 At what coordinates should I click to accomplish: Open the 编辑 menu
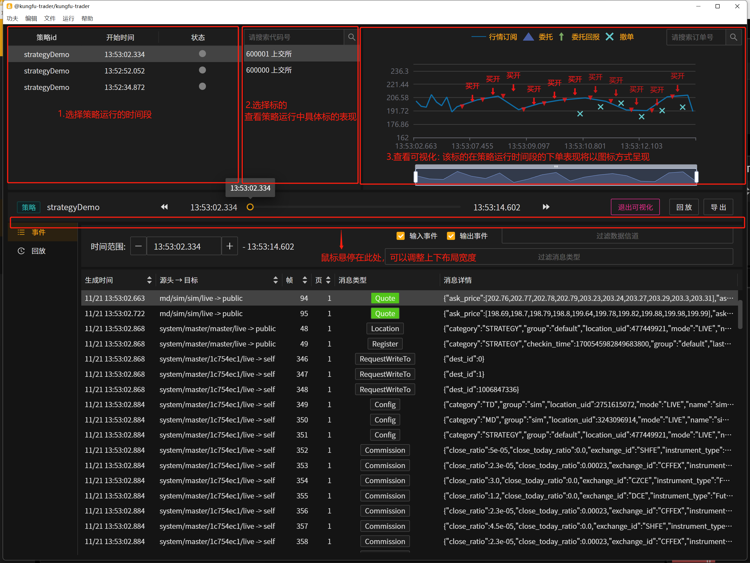31,18
